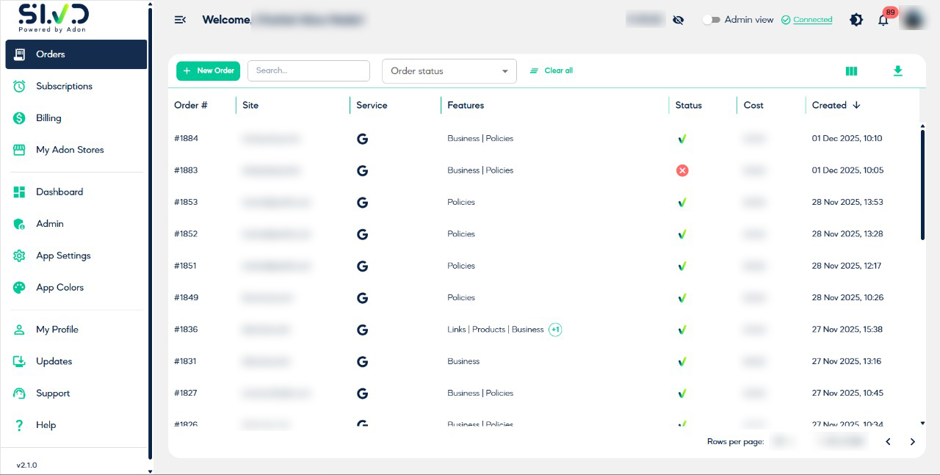Go to the next page of orders

[x=913, y=441]
